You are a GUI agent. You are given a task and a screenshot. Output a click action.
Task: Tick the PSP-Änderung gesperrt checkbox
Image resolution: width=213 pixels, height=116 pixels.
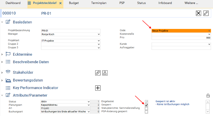[x=146, y=112]
